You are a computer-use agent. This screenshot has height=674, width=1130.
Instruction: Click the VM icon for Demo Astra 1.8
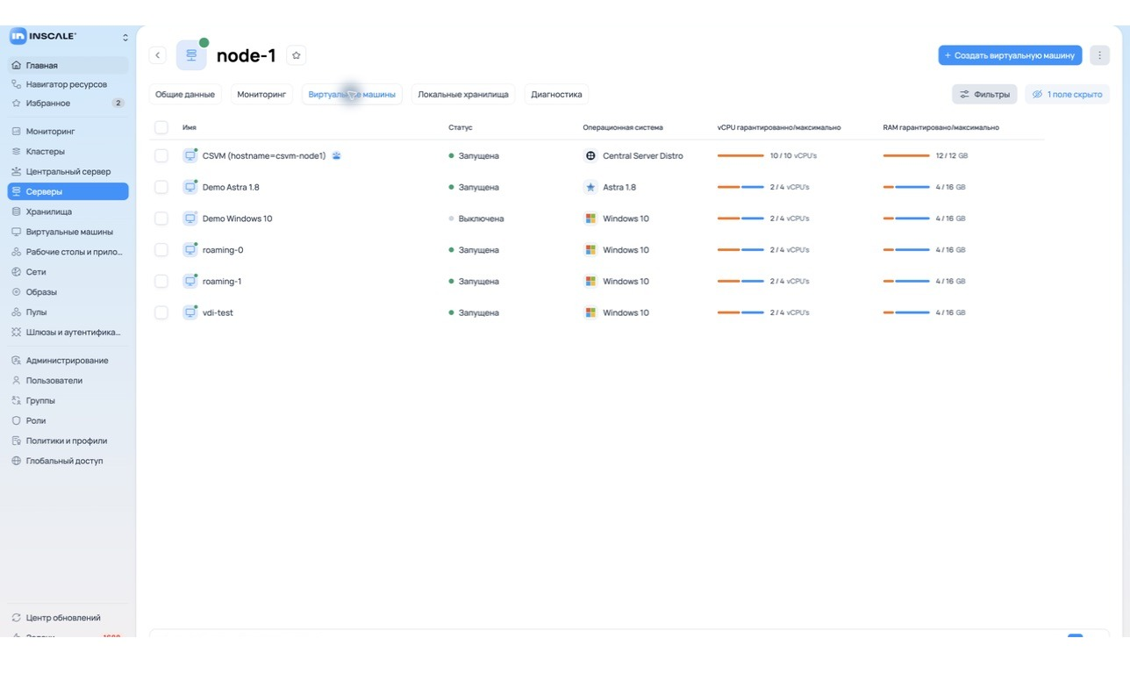190,187
